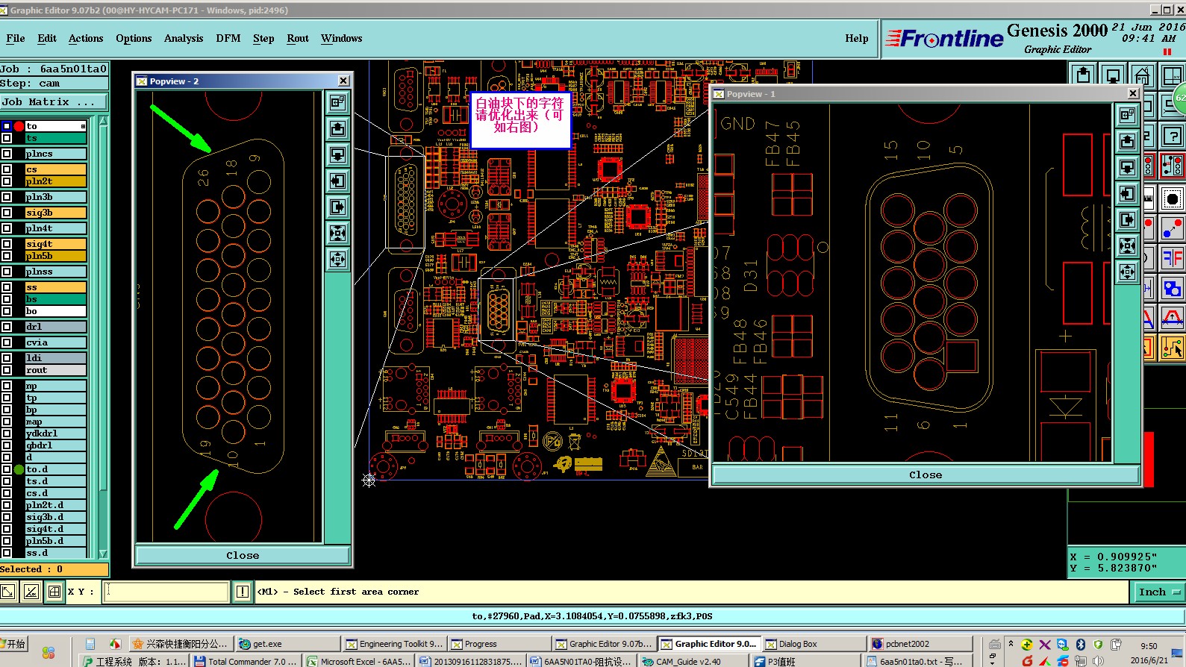The height and width of the screenshot is (667, 1186).
Task: Open the Windows menu
Action: point(342,38)
